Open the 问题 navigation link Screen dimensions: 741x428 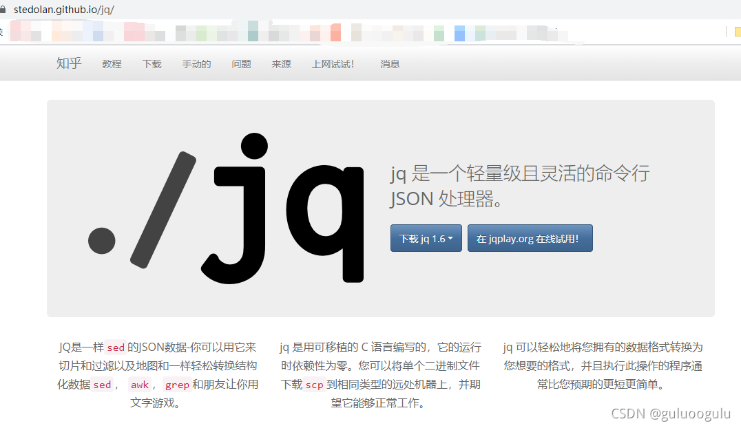241,64
